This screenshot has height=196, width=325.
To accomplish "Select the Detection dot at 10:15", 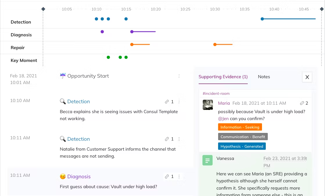I will (126, 19).
